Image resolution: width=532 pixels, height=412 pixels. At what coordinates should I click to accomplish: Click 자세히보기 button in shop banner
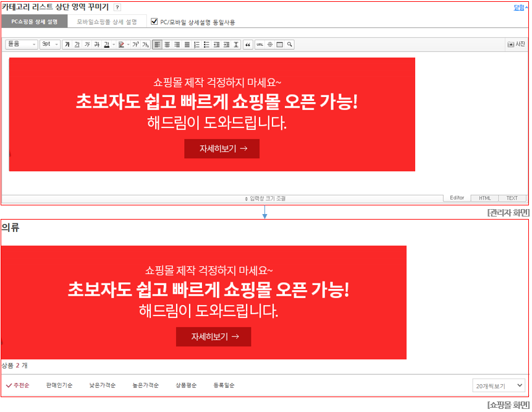tap(214, 337)
